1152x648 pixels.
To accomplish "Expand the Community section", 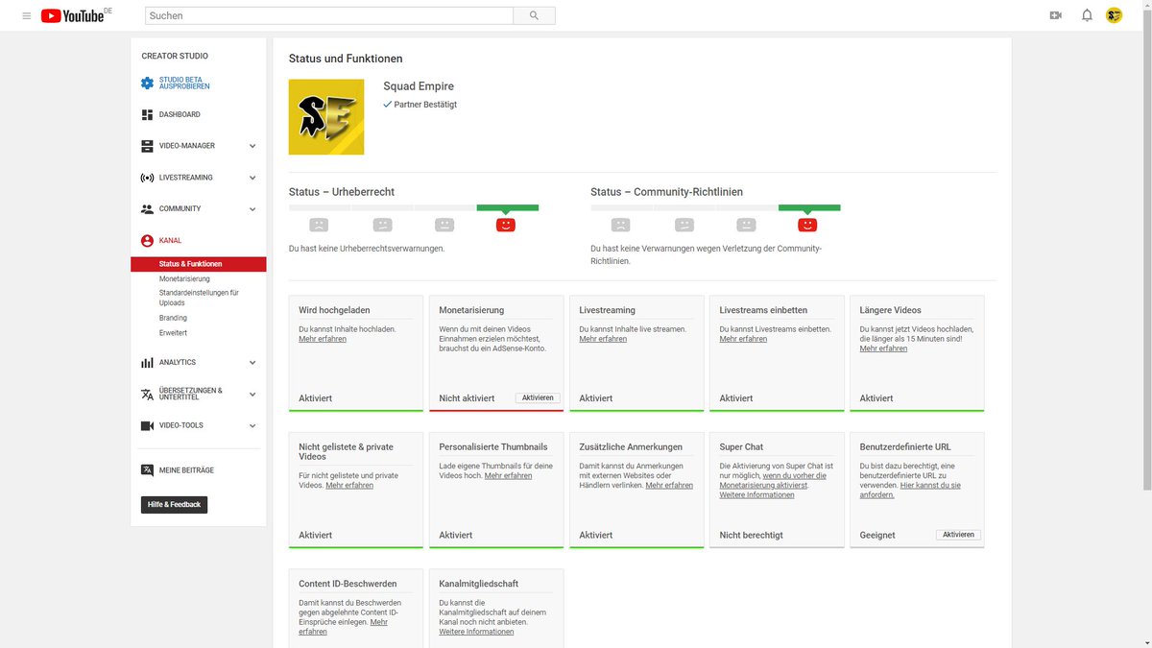I will click(252, 208).
